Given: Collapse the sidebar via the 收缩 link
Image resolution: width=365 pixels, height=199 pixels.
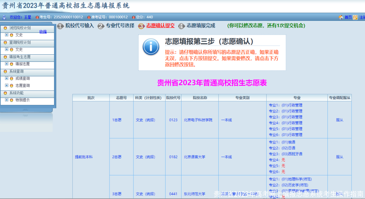Looking at the screenshot, I should point(42,32).
